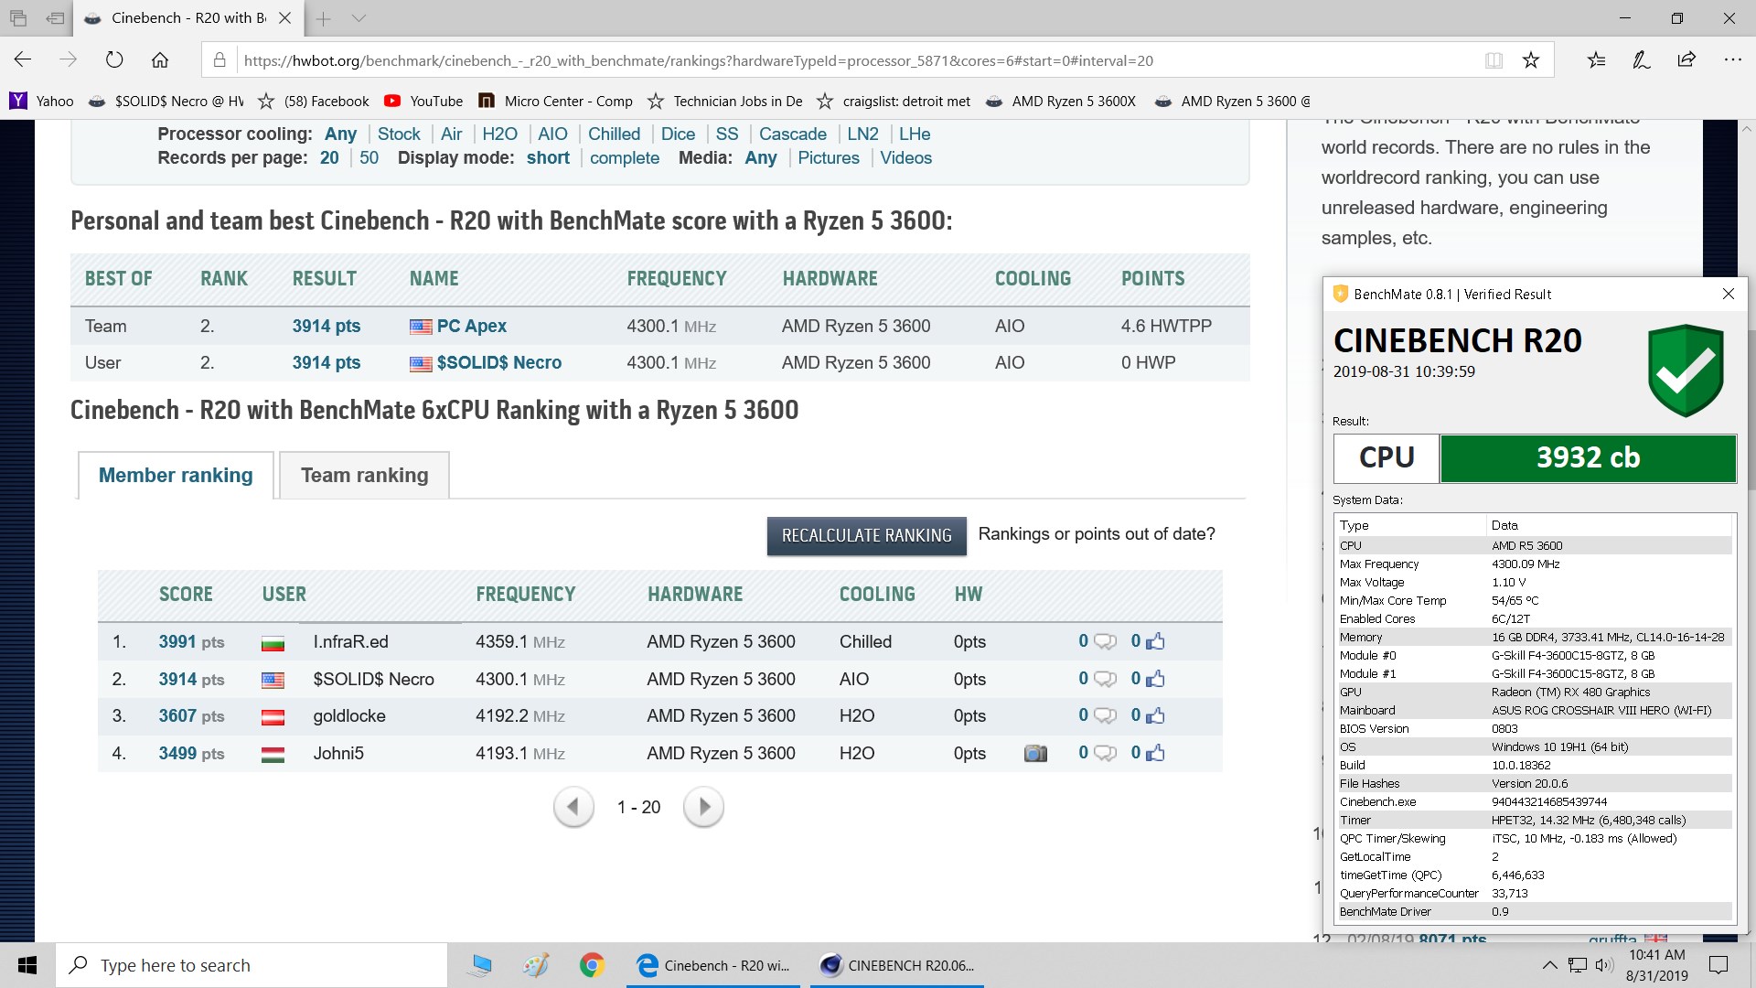Show the tab preview dropdown chevron
The image size is (1756, 988).
click(359, 18)
